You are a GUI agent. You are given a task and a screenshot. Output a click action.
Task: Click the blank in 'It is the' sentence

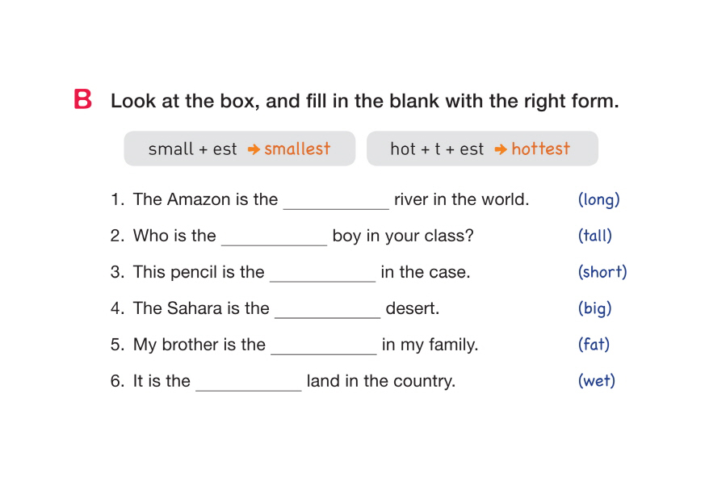(x=248, y=383)
